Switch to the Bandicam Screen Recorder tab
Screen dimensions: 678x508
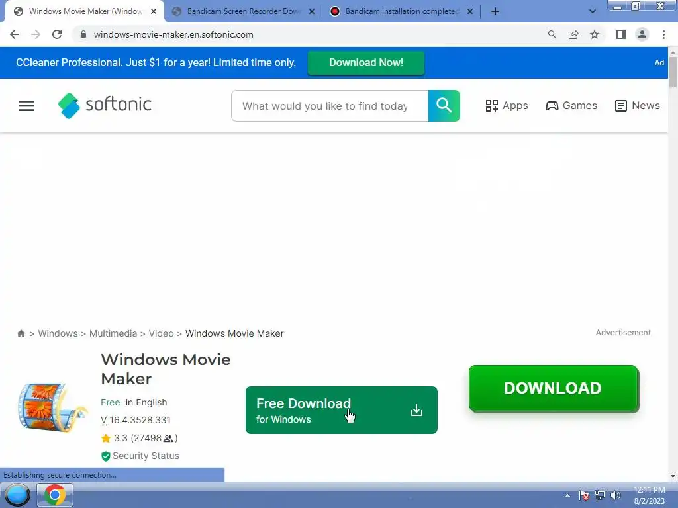coord(244,11)
